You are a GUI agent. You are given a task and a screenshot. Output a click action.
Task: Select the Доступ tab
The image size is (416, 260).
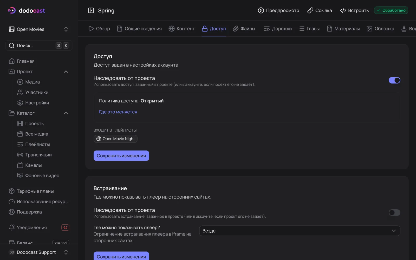(x=214, y=29)
